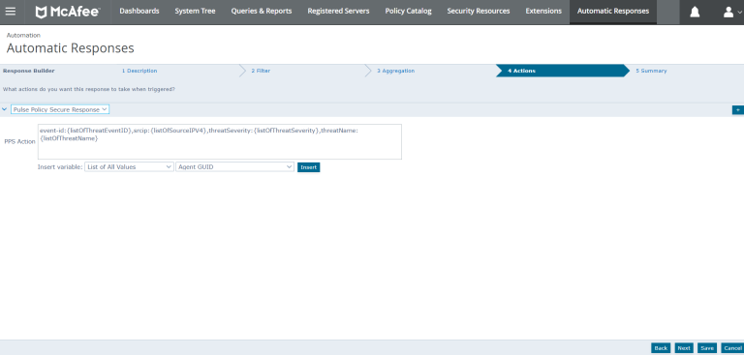Go to Dashboards tab

pyautogui.click(x=139, y=11)
